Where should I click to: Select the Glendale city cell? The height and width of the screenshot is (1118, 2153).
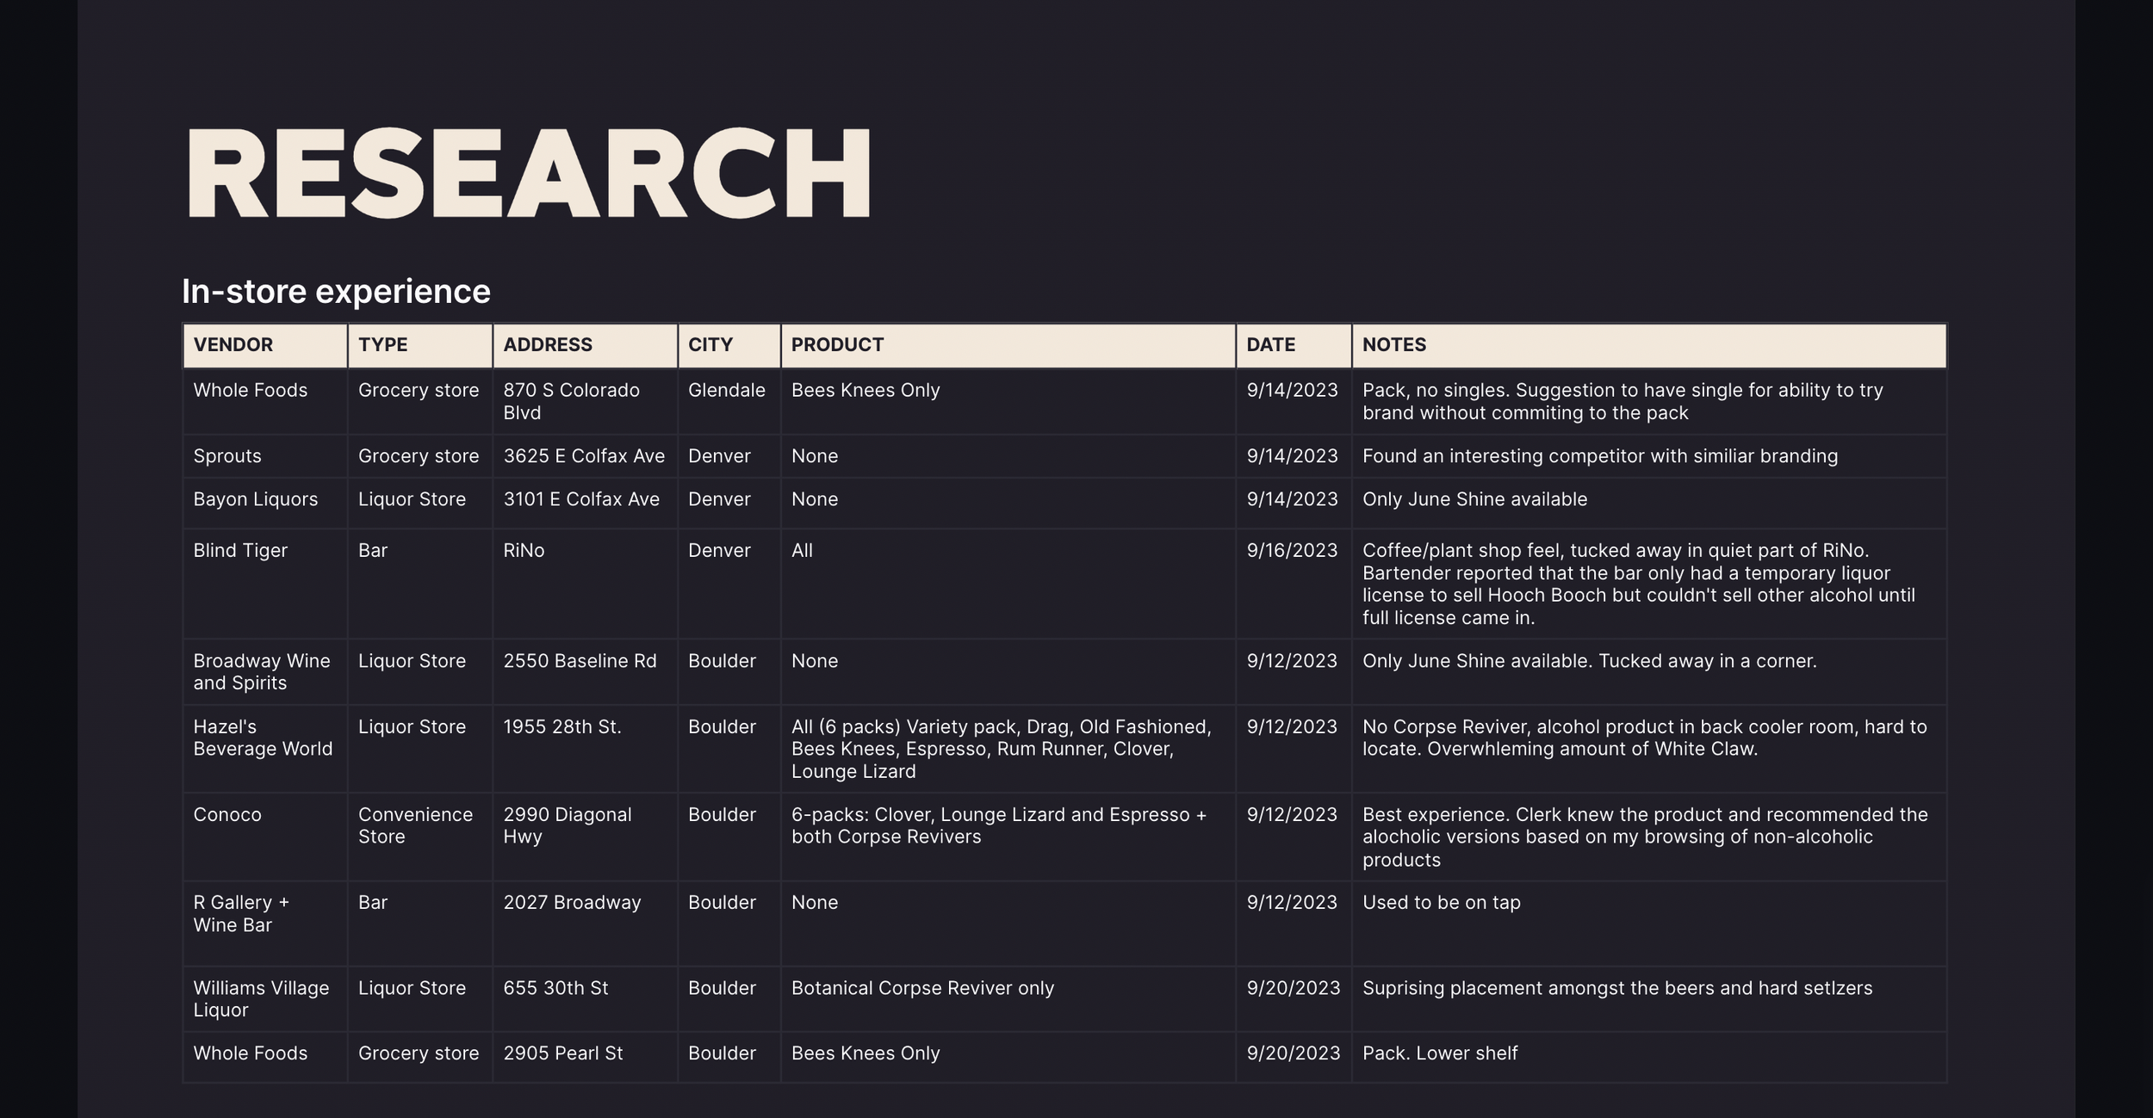click(729, 402)
